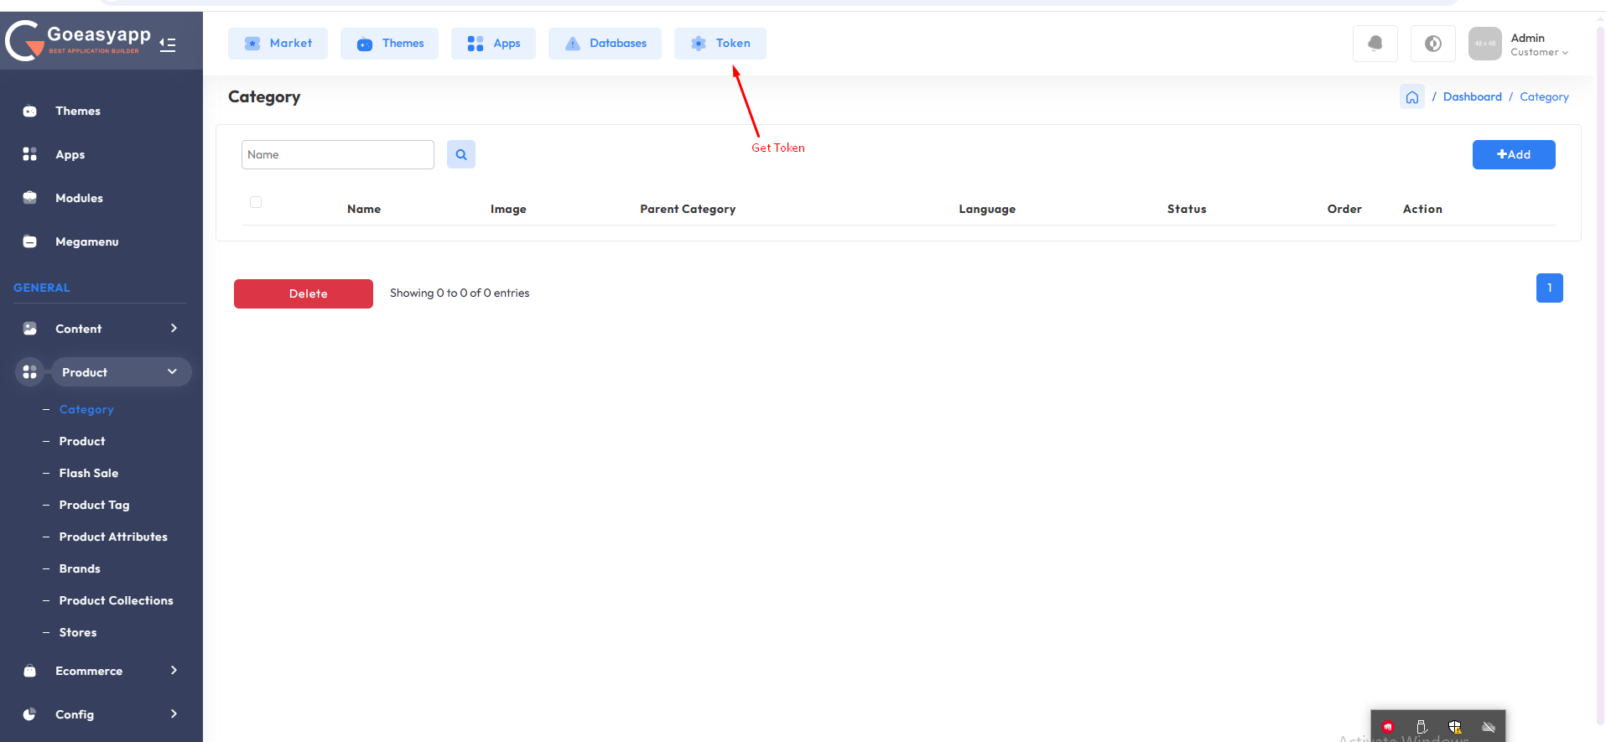Click the Admin avatar image
The image size is (1606, 742).
[1484, 44]
